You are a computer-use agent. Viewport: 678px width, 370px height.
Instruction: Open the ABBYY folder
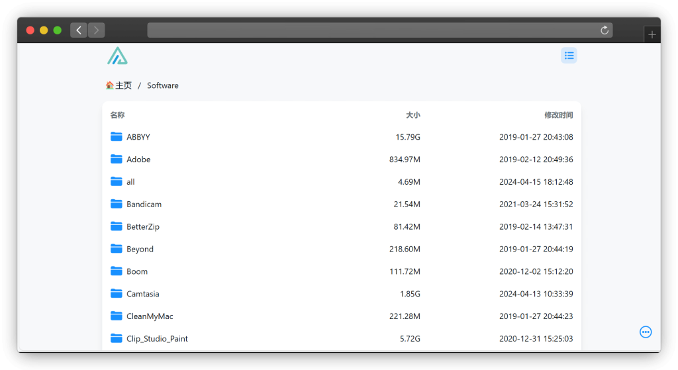pyautogui.click(x=138, y=137)
